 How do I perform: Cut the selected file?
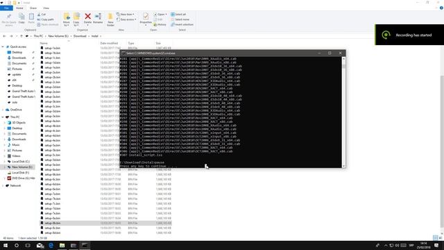(42, 15)
